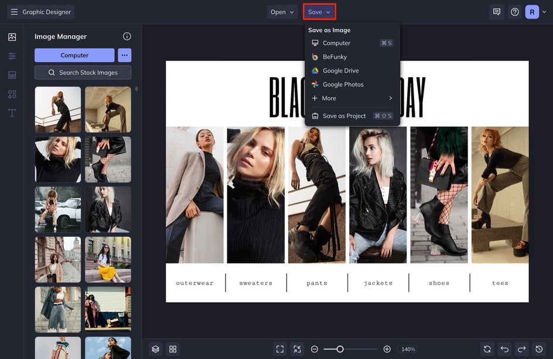Select thumbnail of woman in yellow skirt

tap(108, 260)
